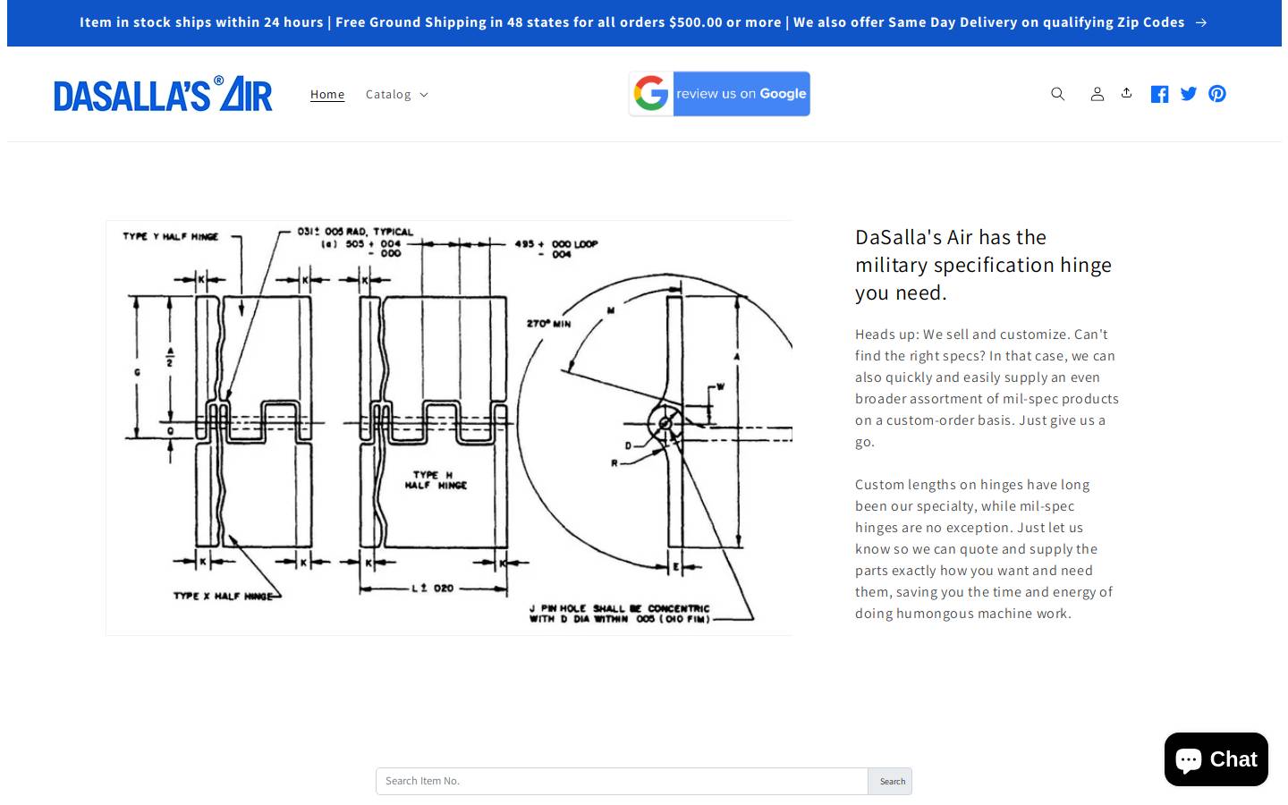
Task: Click the review us on Google button
Action: click(x=719, y=94)
